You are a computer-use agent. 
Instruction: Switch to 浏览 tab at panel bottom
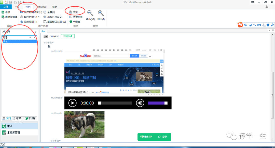pyautogui.click(x=7, y=119)
